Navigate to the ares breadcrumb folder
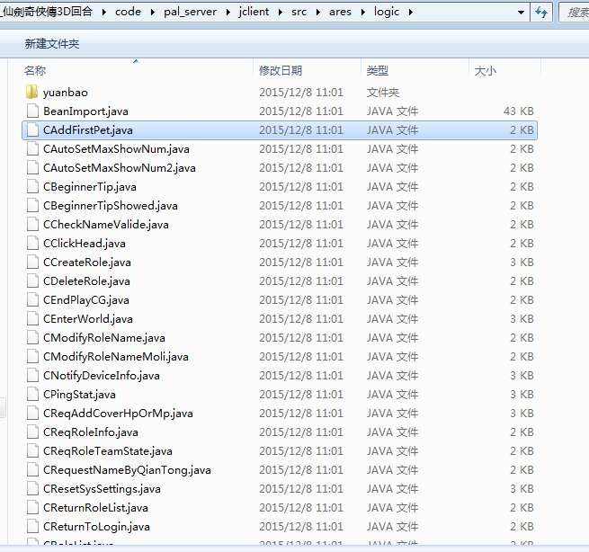Screen dimensions: 589x552 coord(340,12)
